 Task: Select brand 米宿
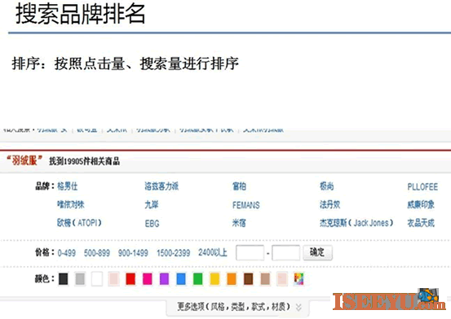point(239,223)
